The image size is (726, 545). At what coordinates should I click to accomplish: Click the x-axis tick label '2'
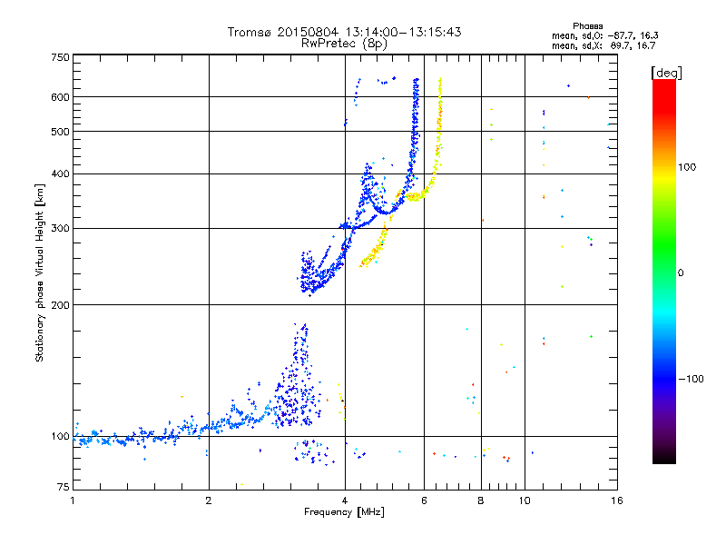click(x=209, y=500)
